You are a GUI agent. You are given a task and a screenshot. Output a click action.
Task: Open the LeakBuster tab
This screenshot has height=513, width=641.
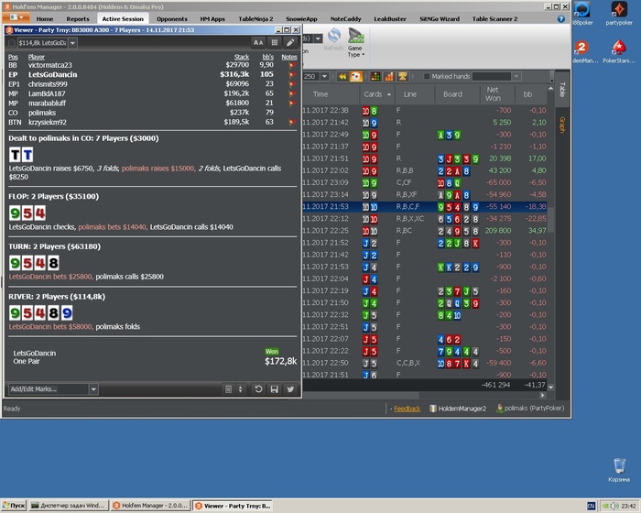coord(389,19)
